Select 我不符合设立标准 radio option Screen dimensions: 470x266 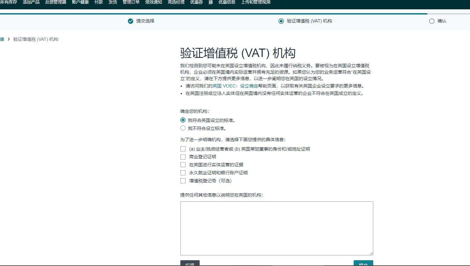tap(183, 128)
